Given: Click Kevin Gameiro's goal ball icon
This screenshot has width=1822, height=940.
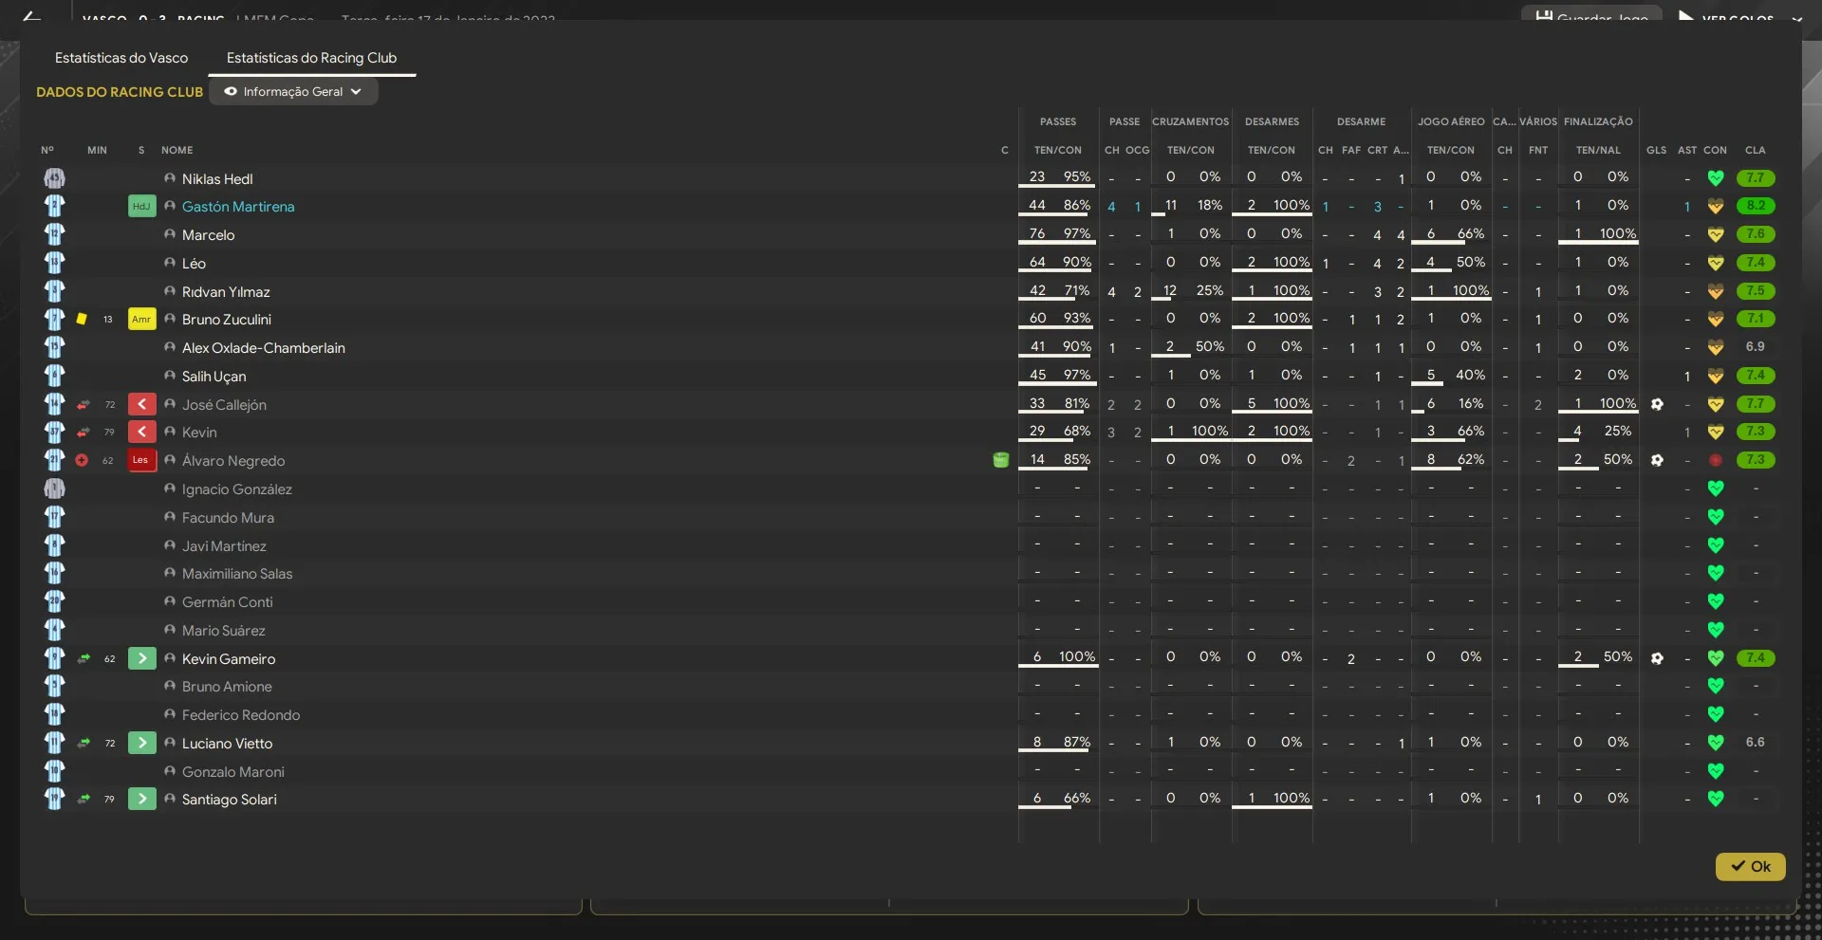Looking at the screenshot, I should pos(1657,658).
